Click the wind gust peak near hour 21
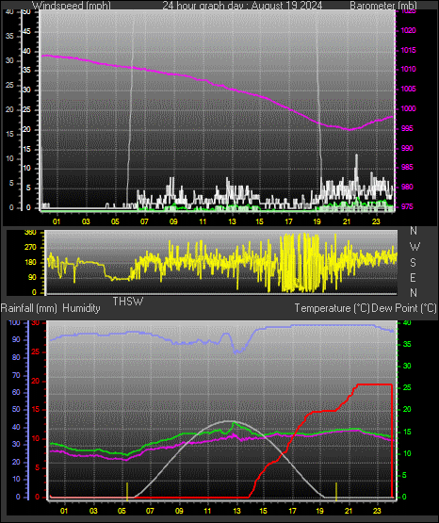439x523 pixels. [356, 155]
